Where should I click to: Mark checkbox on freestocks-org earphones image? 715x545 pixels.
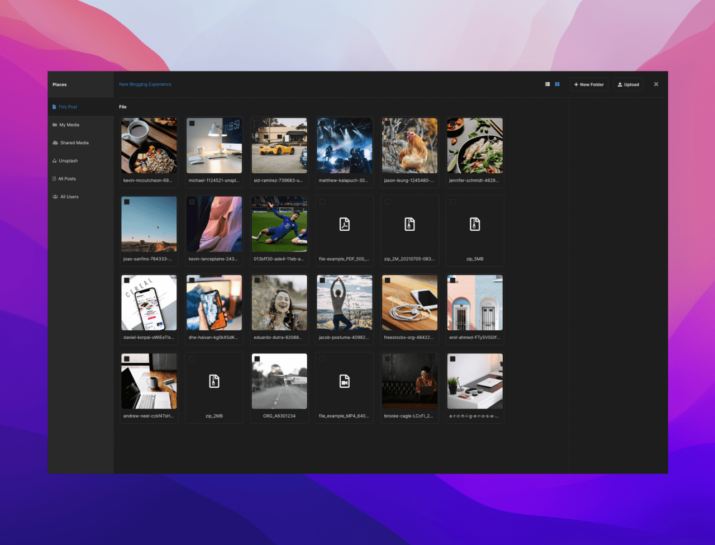[388, 281]
